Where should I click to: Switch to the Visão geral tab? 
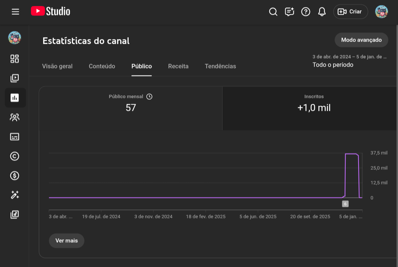click(57, 66)
